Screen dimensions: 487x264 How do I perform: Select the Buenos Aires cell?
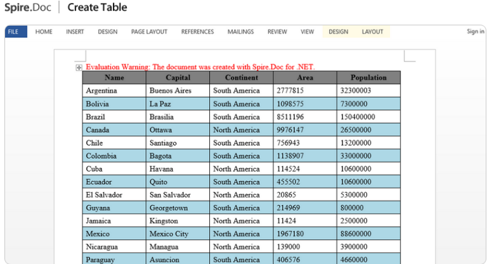pyautogui.click(x=178, y=91)
